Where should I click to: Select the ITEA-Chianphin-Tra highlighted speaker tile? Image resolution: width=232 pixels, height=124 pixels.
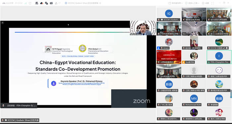[219, 57]
